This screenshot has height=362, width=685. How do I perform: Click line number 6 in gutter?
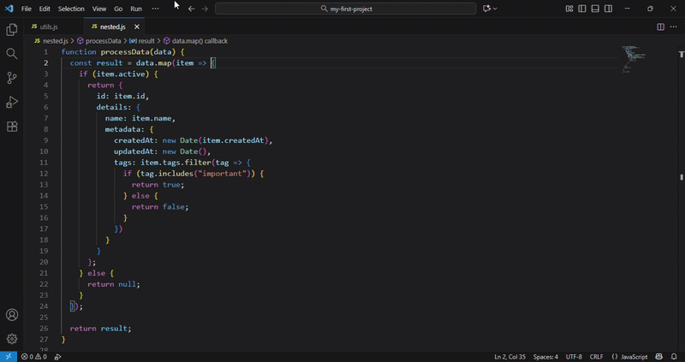(x=46, y=108)
